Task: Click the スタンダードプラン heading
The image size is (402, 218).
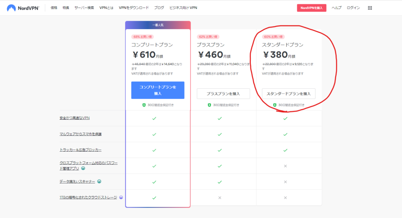Action: (x=283, y=45)
